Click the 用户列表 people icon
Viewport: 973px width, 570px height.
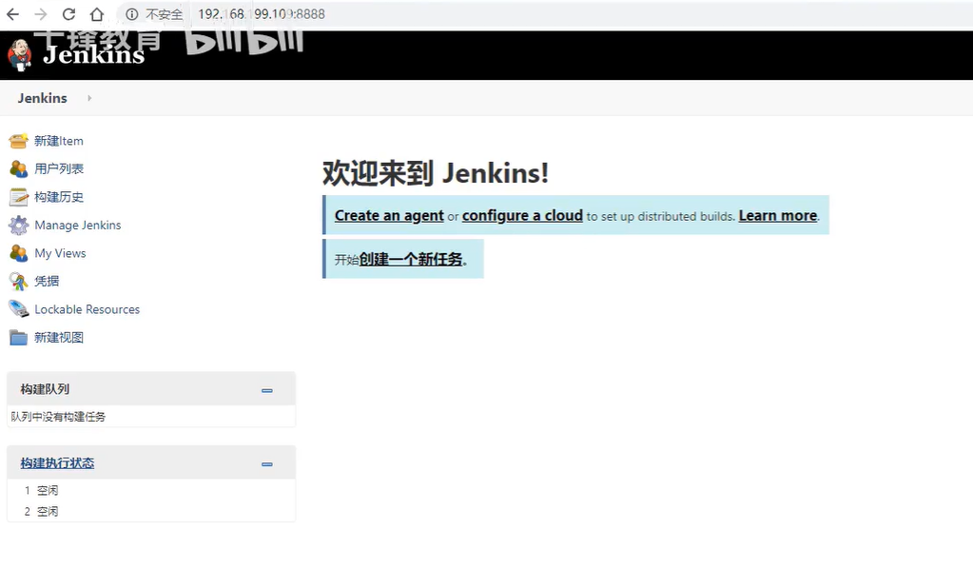click(x=19, y=168)
